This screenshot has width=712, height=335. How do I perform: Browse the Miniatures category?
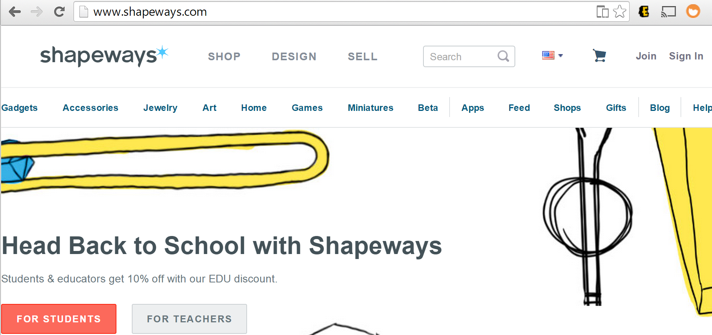[370, 108]
